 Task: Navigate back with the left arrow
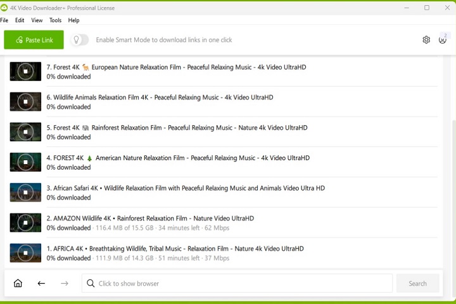click(x=41, y=283)
